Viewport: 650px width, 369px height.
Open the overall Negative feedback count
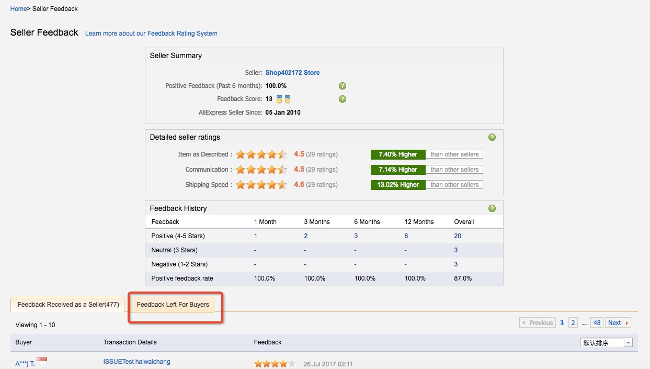456,264
